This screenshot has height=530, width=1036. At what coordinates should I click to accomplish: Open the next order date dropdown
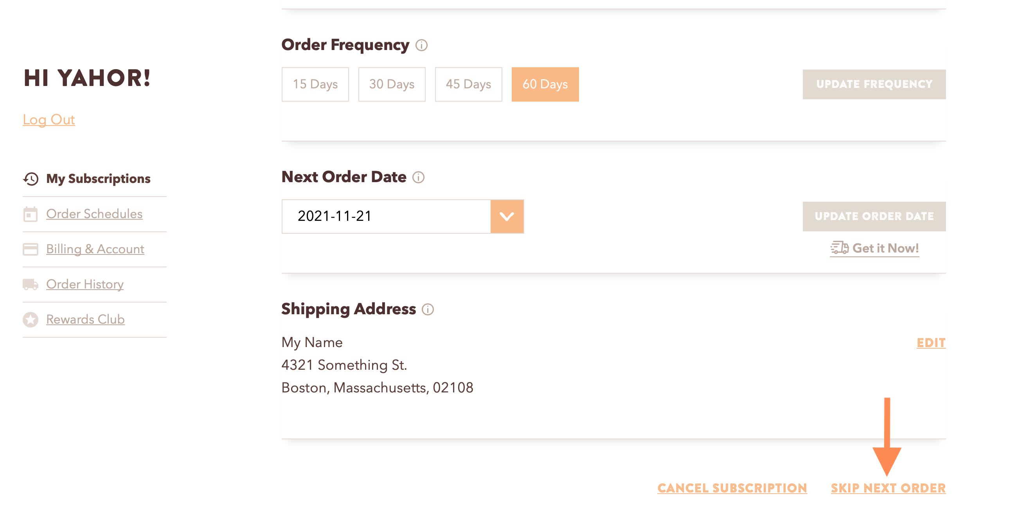[507, 216]
